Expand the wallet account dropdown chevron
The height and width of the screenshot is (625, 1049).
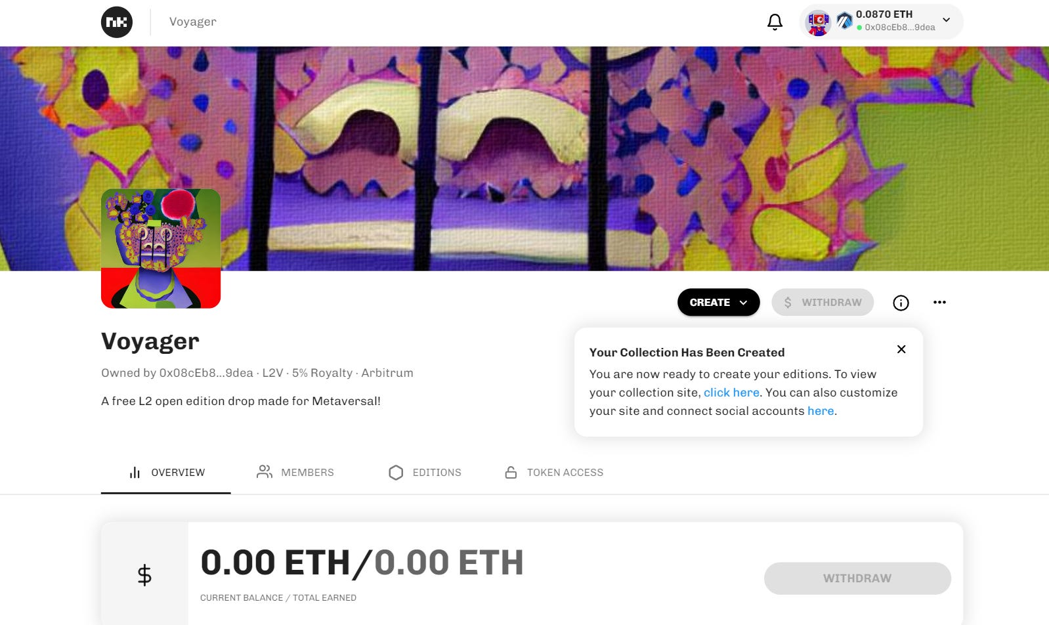946,20
